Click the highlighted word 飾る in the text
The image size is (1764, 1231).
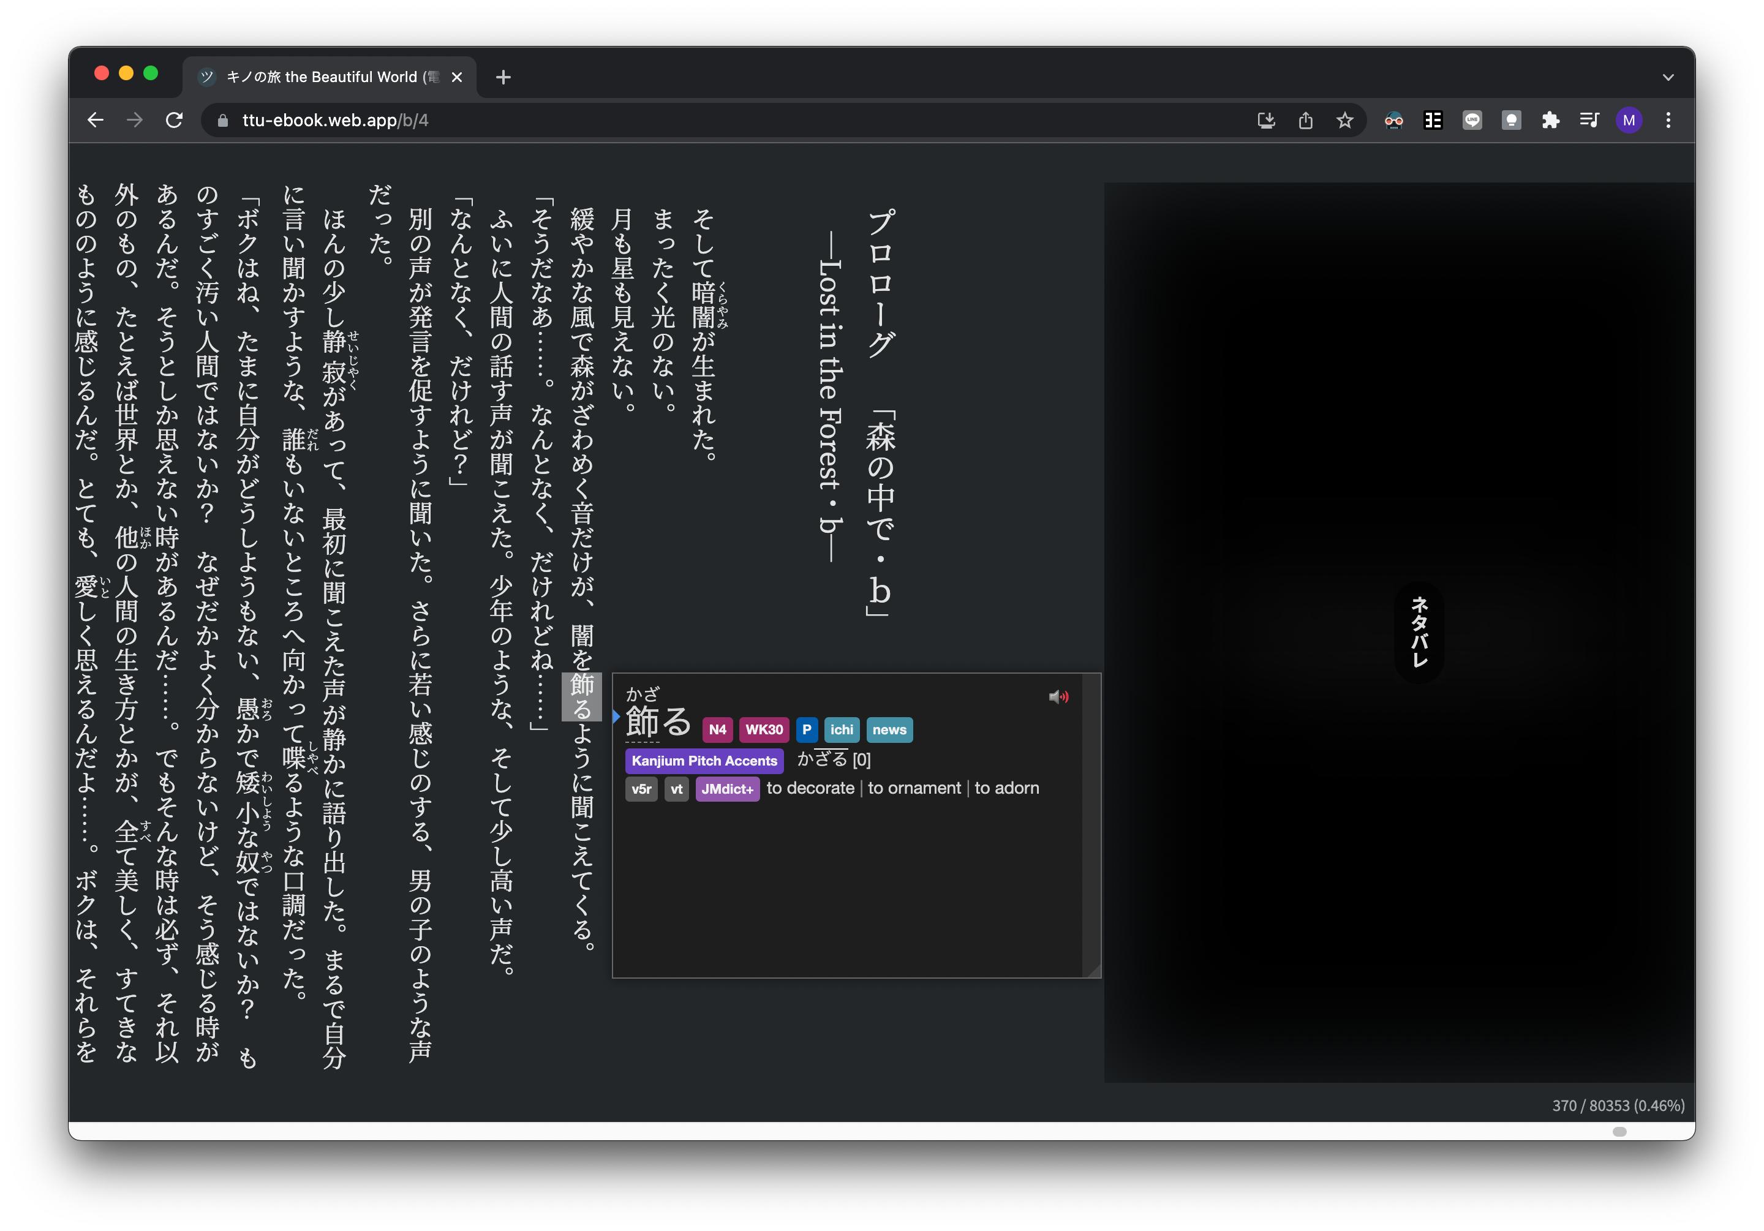(x=582, y=697)
